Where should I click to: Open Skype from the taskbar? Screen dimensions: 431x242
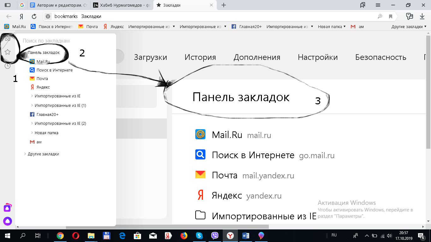point(199,235)
